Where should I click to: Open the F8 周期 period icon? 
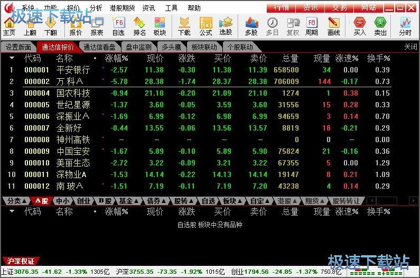click(312, 26)
